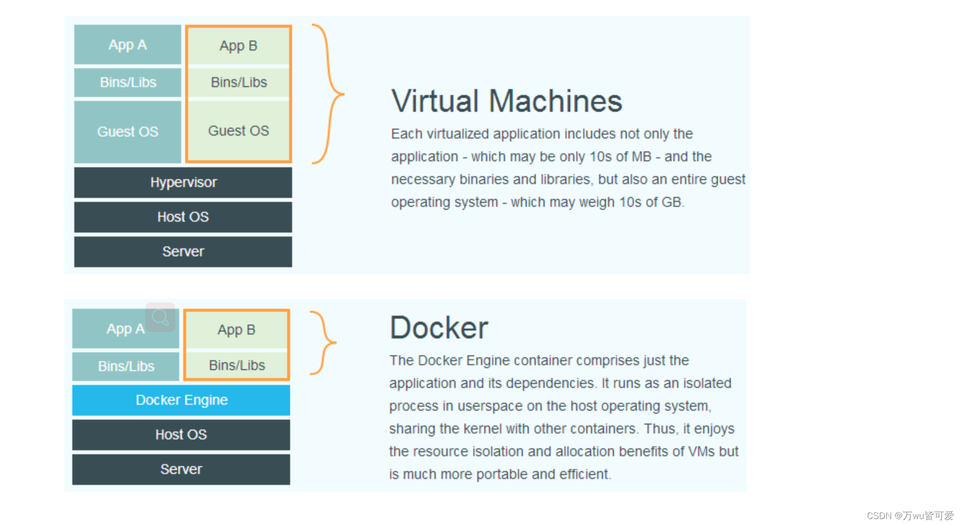The width and height of the screenshot is (961, 525).
Task: Click the App B box in Docker diagram
Action: coord(237,330)
